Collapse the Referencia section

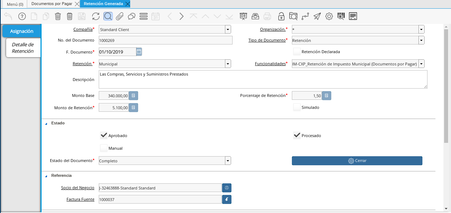click(46, 176)
